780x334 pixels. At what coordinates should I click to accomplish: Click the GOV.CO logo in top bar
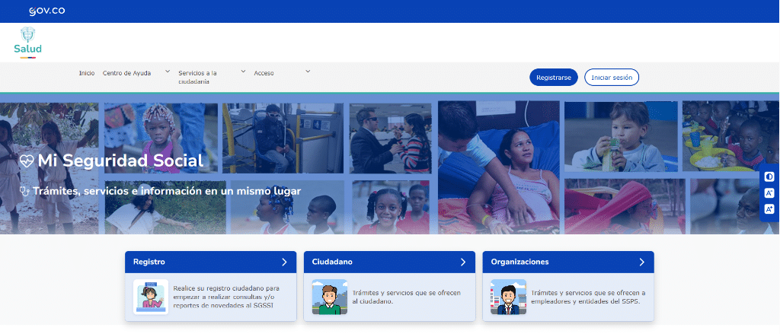tap(46, 11)
